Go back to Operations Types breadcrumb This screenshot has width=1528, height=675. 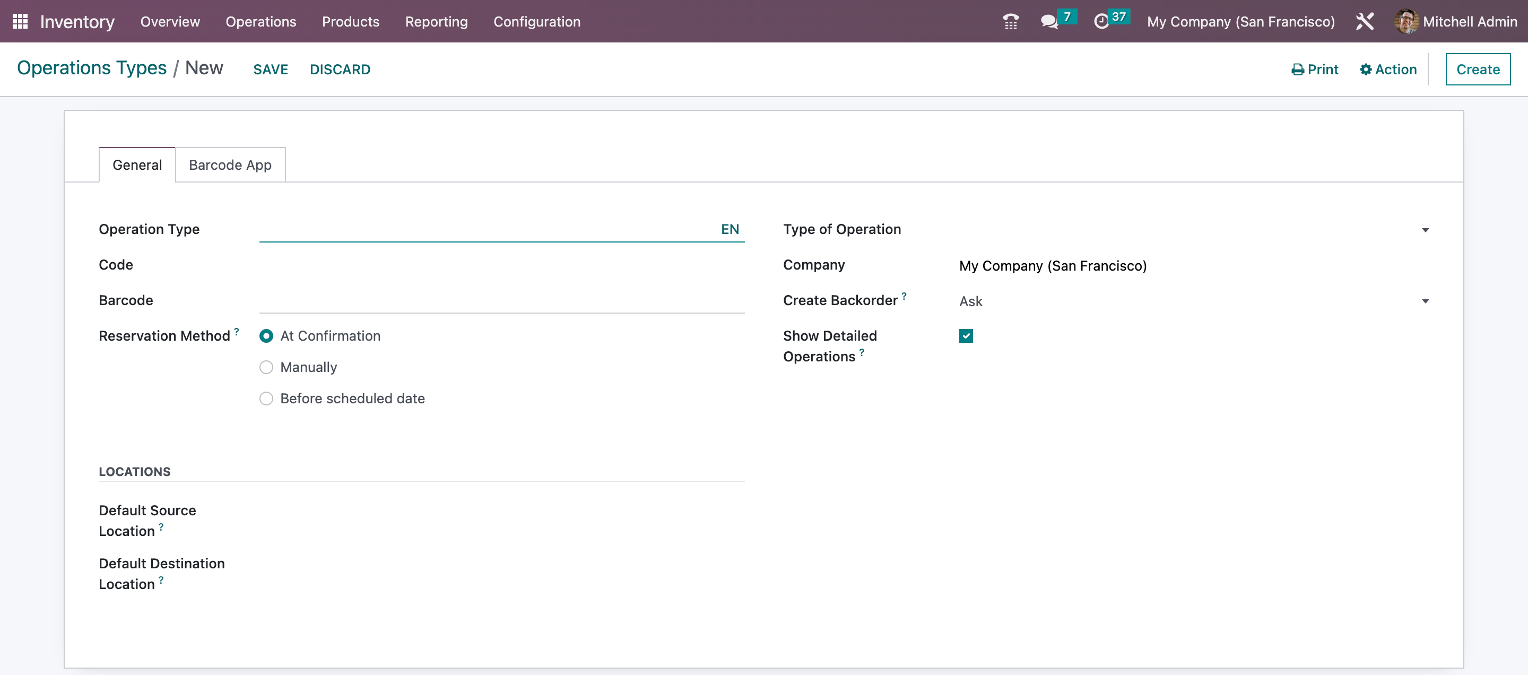92,68
